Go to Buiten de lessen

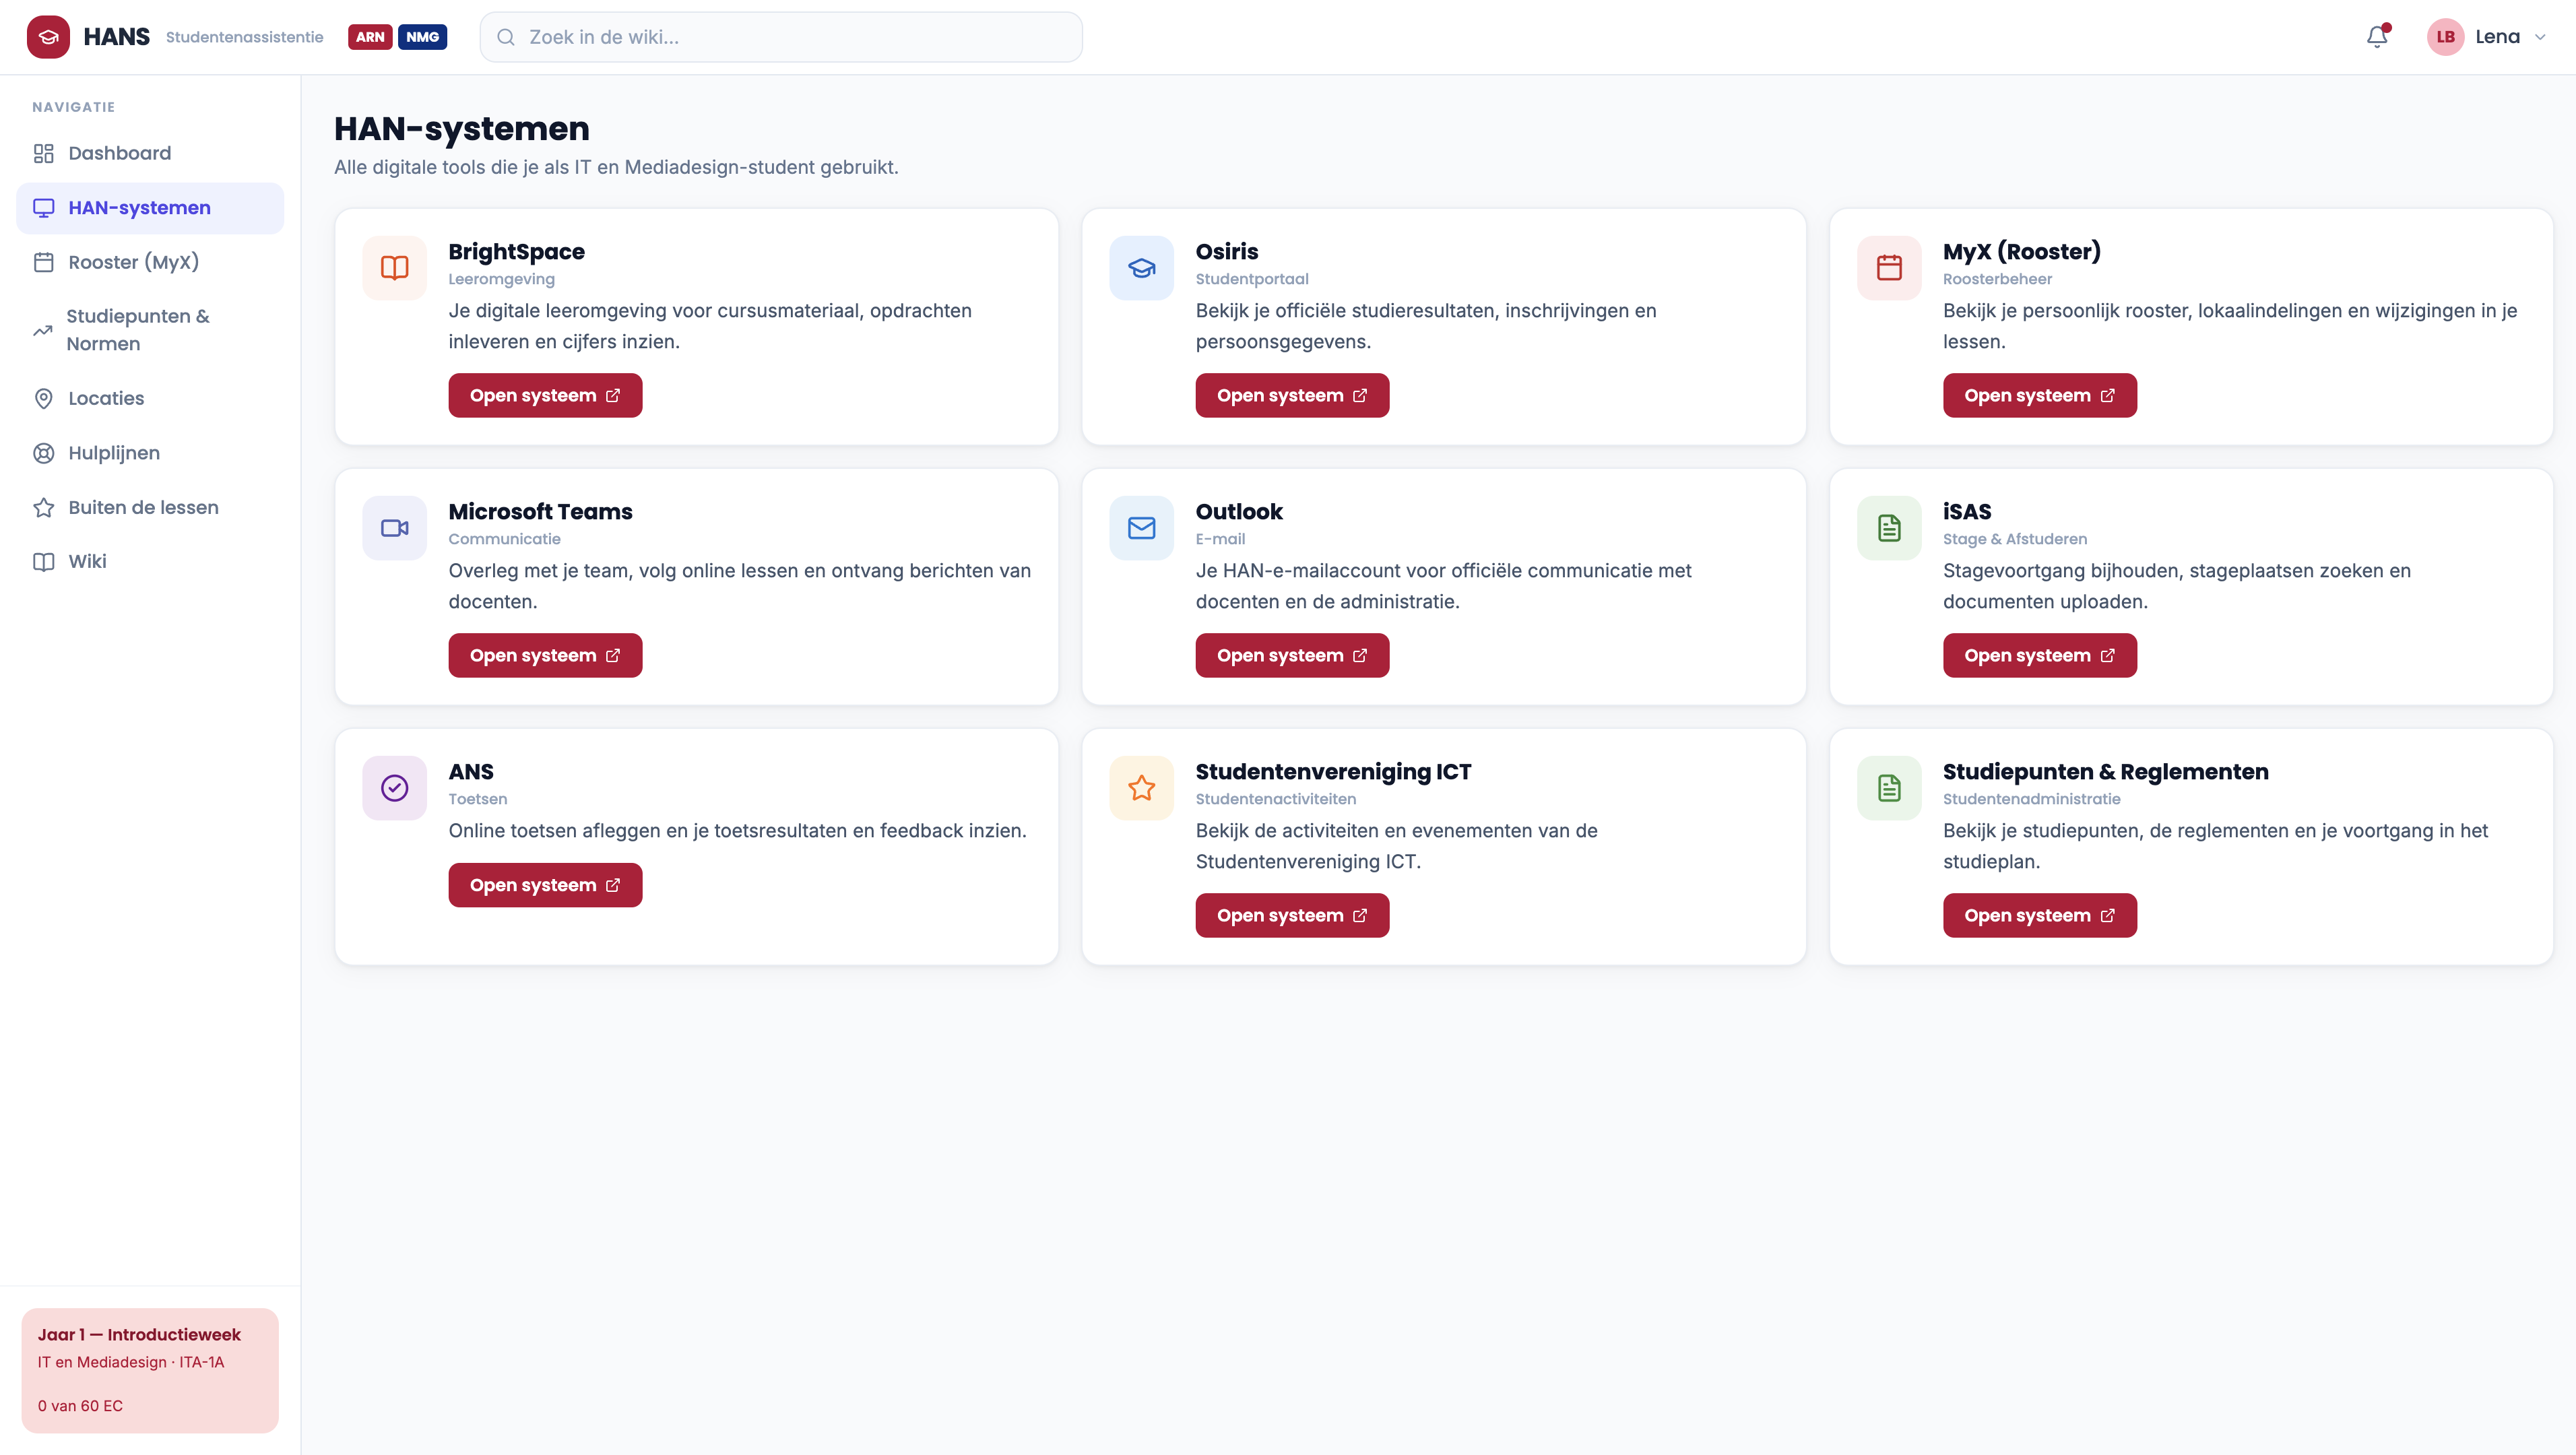click(150, 507)
